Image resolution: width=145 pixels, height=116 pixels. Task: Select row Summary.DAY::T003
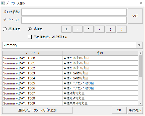(70, 73)
